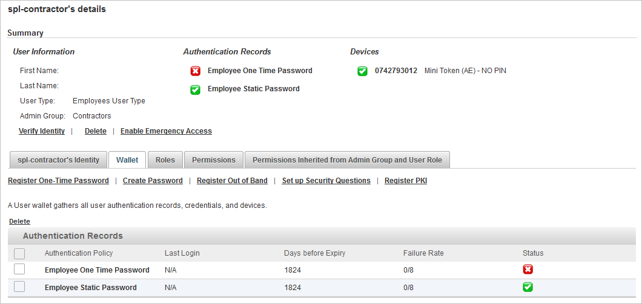This screenshot has width=642, height=304.
Task: Tick checkbox for Employee Static Password row
Action: [19, 287]
